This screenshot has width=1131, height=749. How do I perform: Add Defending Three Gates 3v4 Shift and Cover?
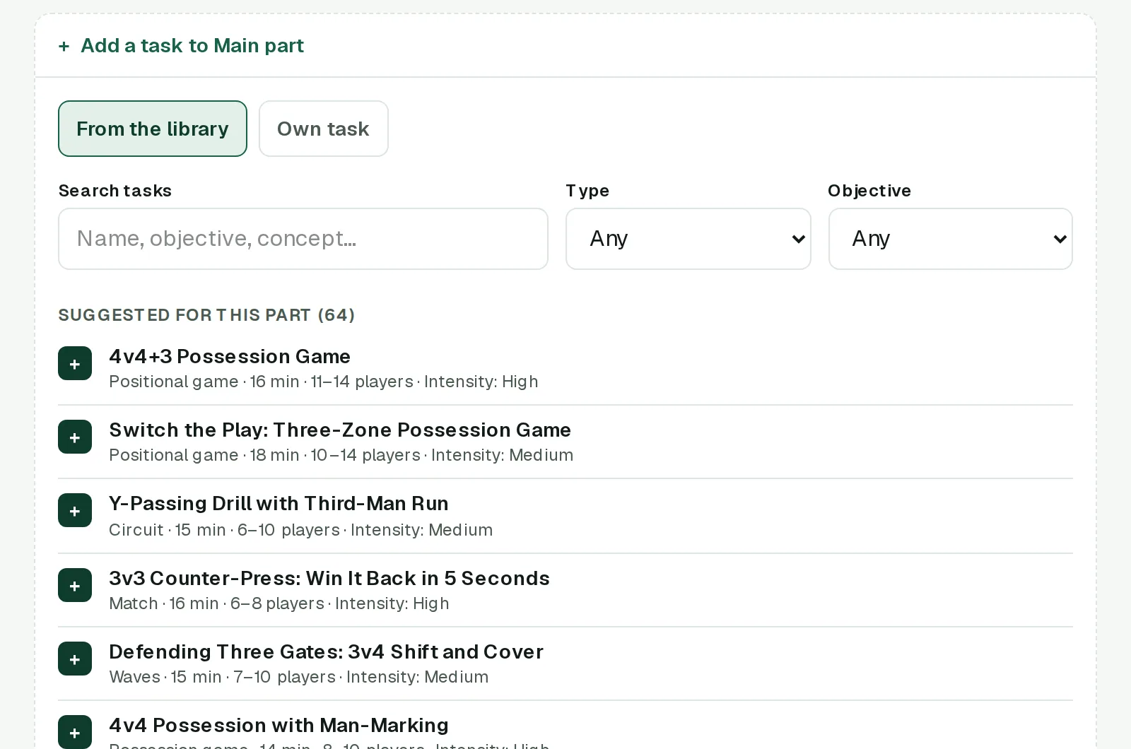[x=75, y=659]
